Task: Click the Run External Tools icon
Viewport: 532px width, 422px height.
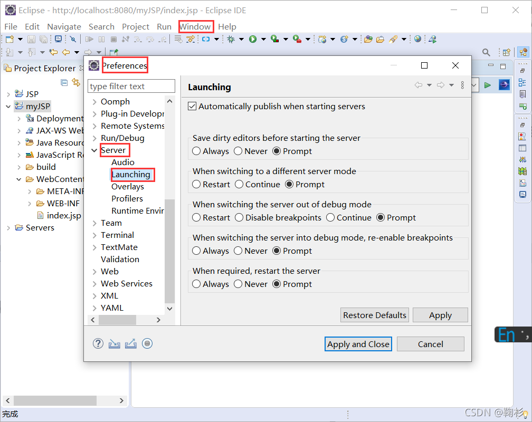Action: (297, 39)
